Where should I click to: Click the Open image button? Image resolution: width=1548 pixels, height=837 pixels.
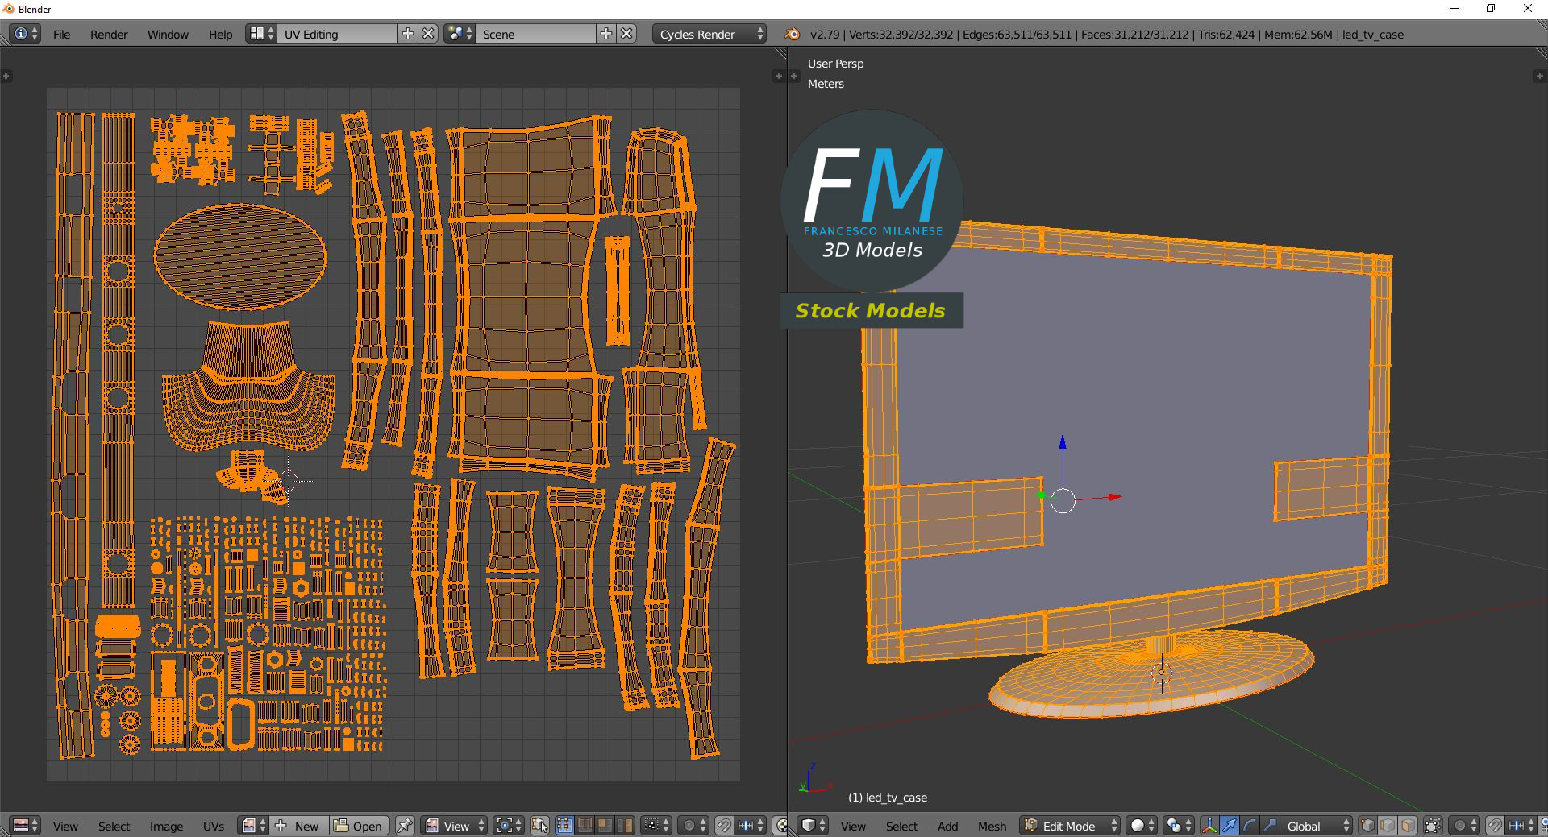coord(360,826)
